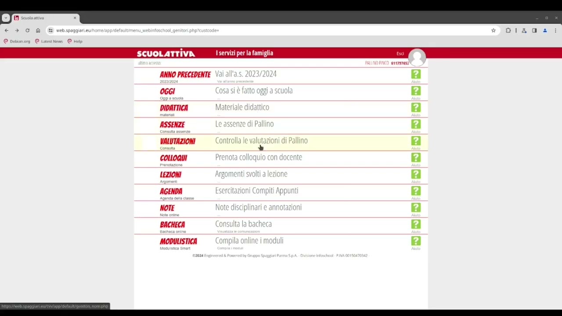562x316 pixels.
Task: Click 'Vai all'a.s. 2023/2024' link
Action: [x=246, y=74]
